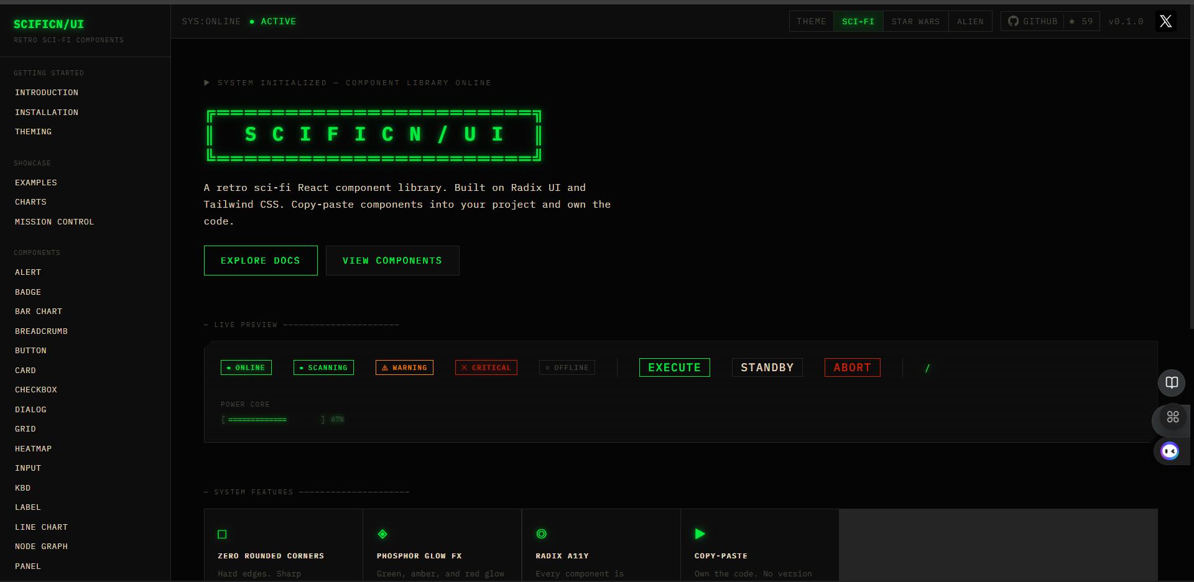Click the red ABORT button
1194x582 pixels.
tap(853, 367)
